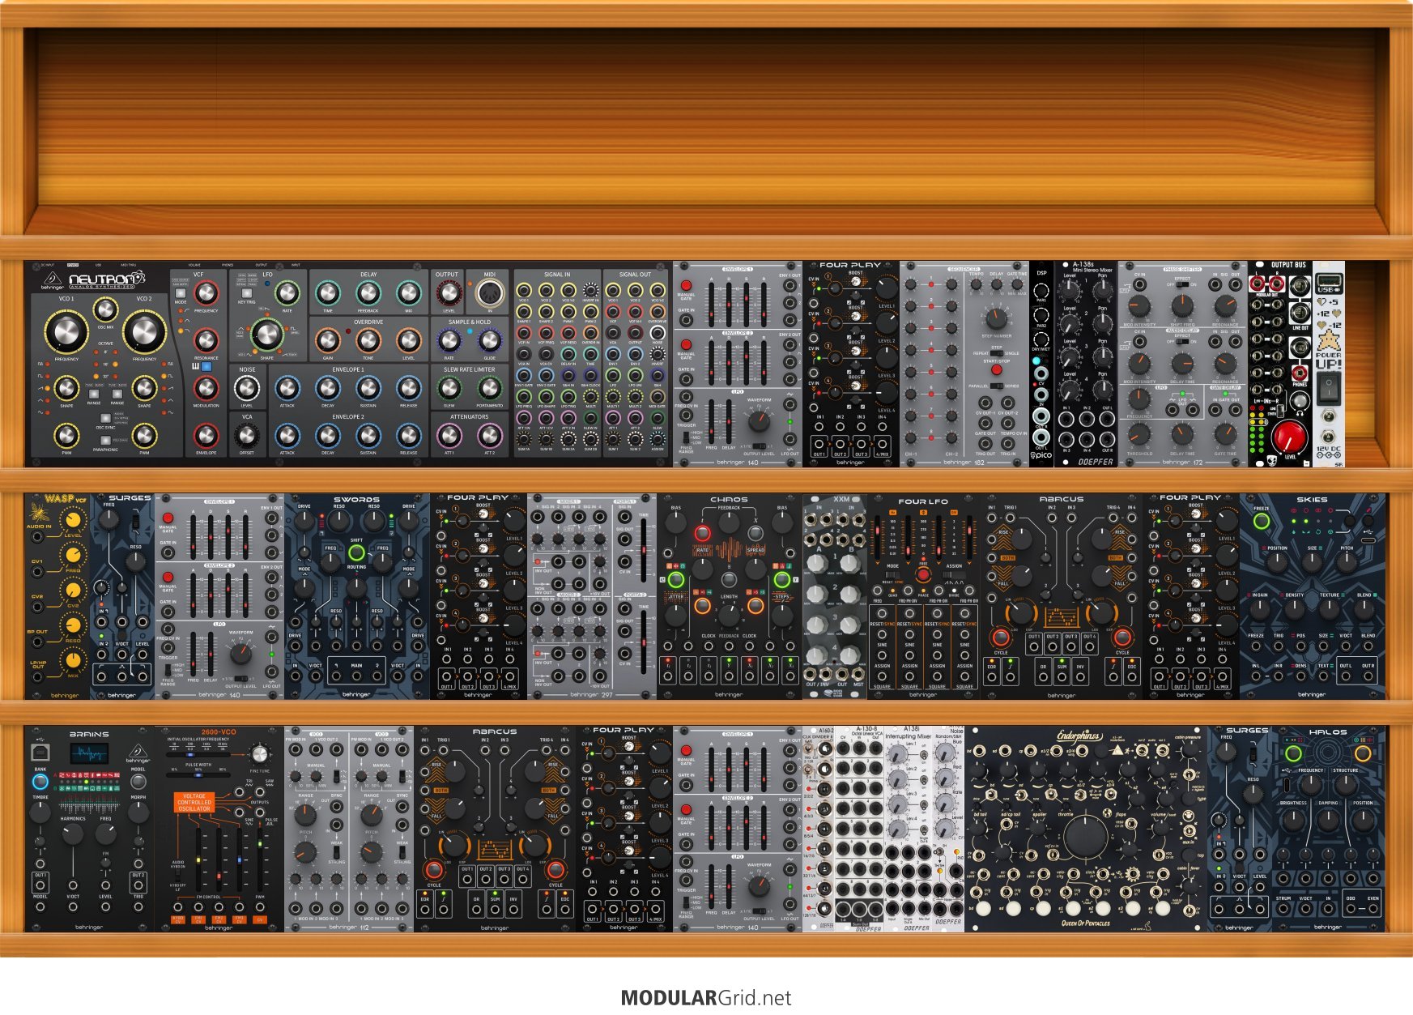The width and height of the screenshot is (1413, 1015).
Task: Click the Neutron Overdrive Tone knob
Action: [368, 340]
